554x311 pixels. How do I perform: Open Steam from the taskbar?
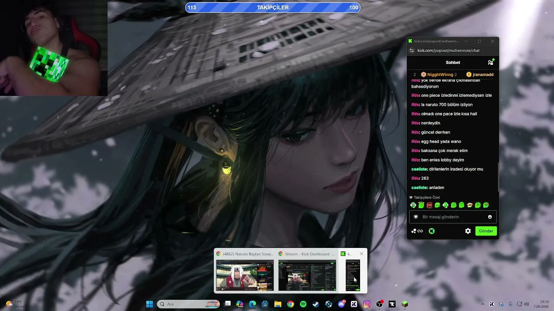tap(316, 304)
